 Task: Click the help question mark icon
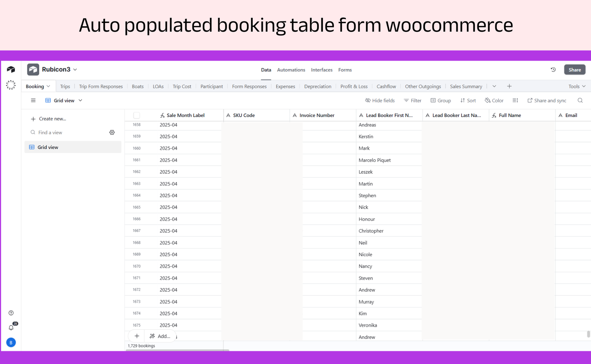[x=11, y=313]
